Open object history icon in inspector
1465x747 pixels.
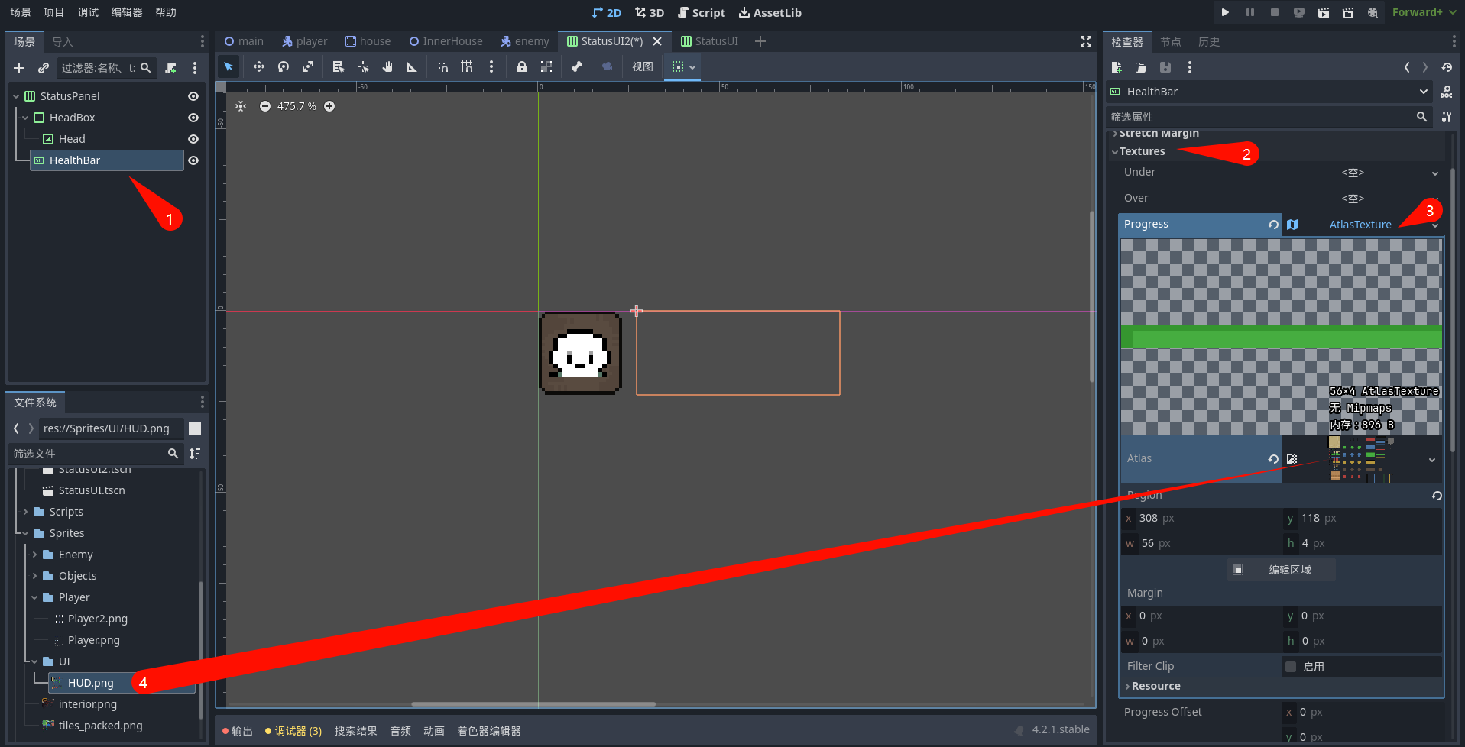pos(1447,67)
